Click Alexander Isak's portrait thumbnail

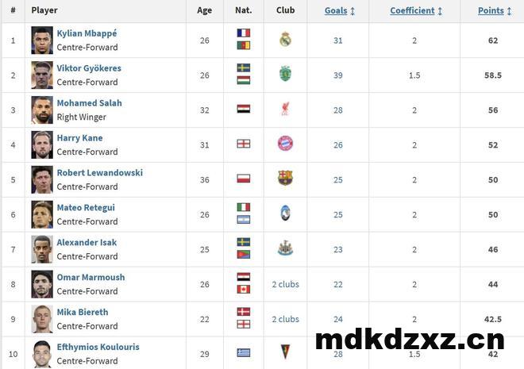click(x=42, y=248)
